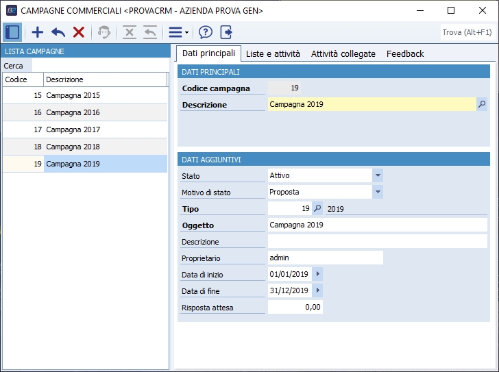
Task: Open the help question mark icon
Action: tap(206, 32)
